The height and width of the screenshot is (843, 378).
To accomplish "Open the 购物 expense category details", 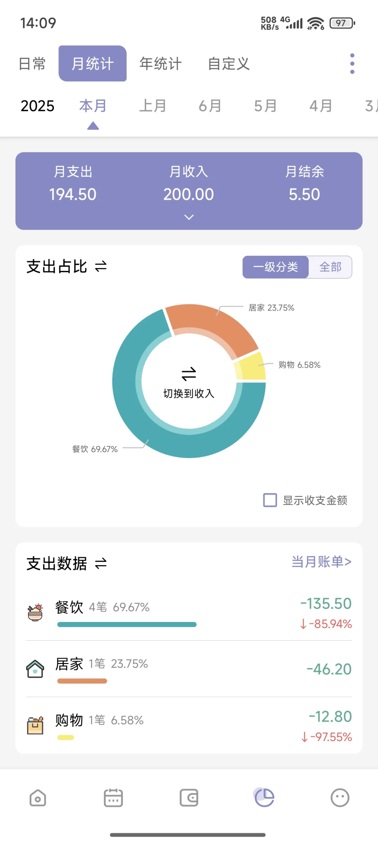I will click(189, 725).
